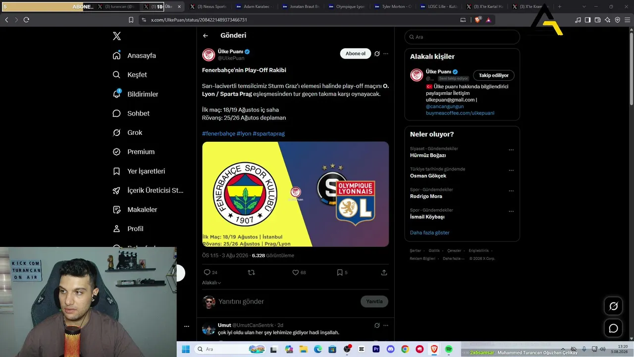
Task: Switch to the Olympique Lyon tab
Action: click(x=347, y=6)
